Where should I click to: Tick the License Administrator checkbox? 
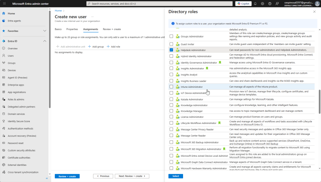click(x=171, y=117)
